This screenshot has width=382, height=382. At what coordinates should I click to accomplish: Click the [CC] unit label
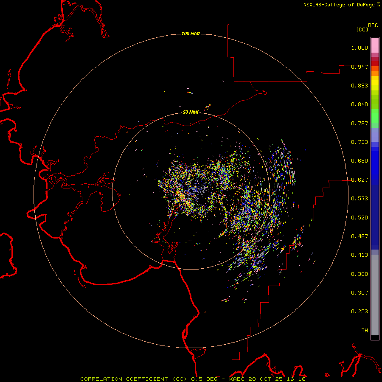pyautogui.click(x=362, y=29)
